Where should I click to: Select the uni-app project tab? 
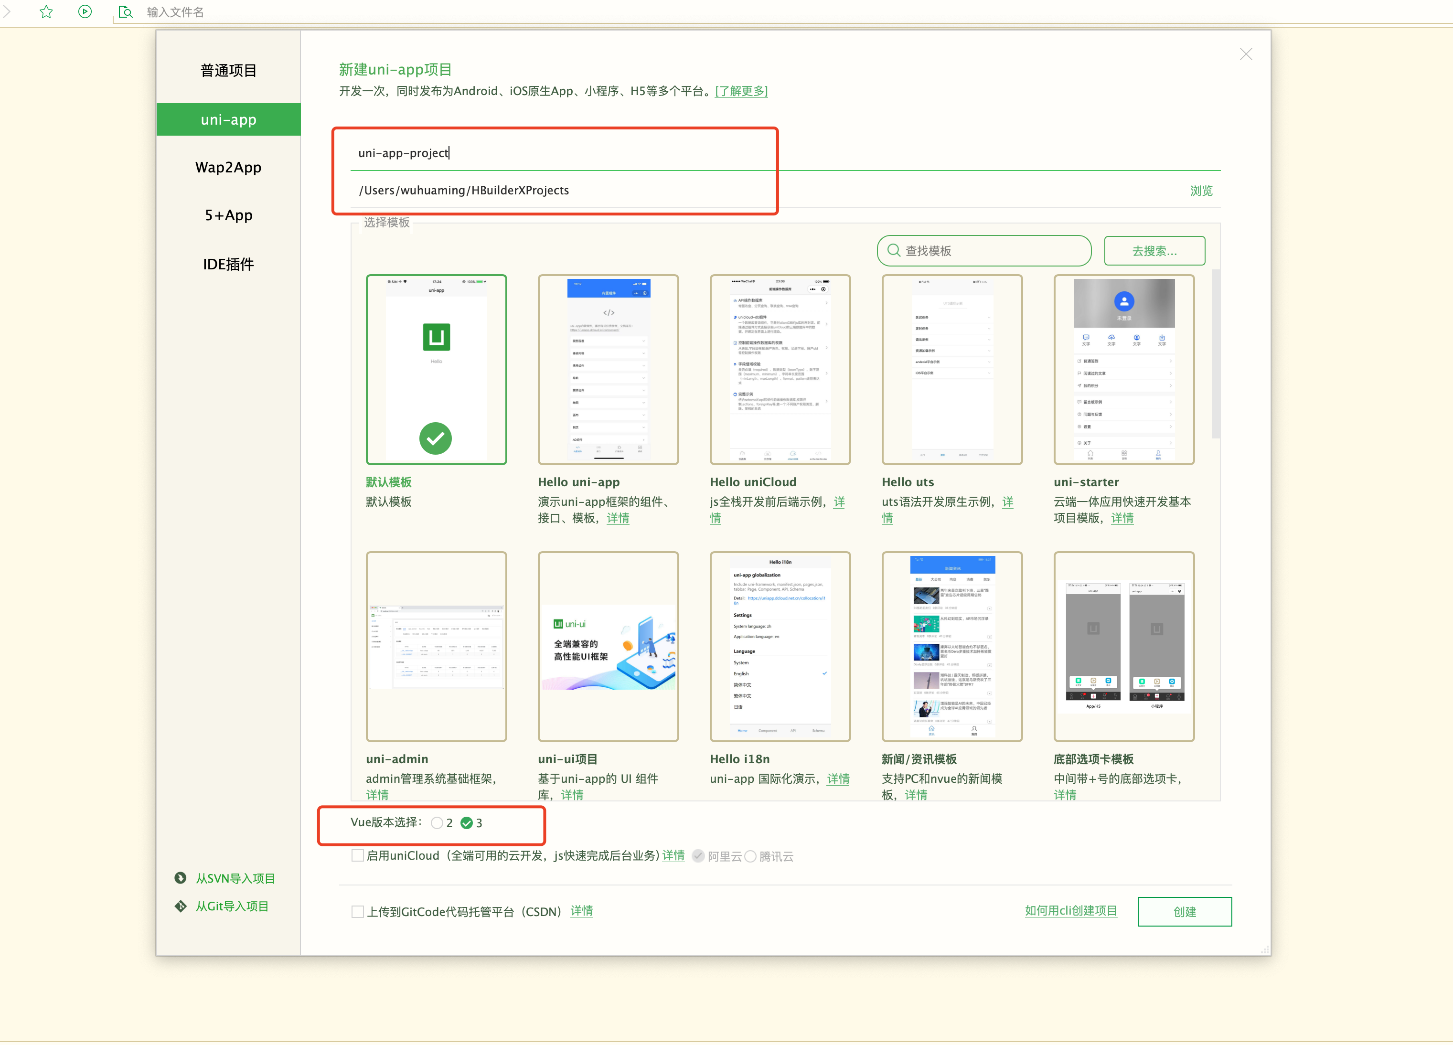pyautogui.click(x=228, y=119)
